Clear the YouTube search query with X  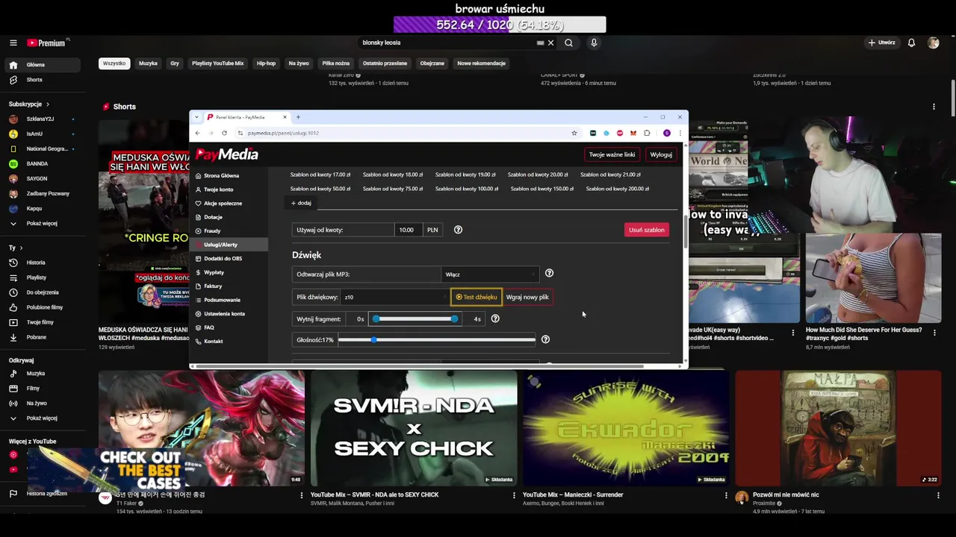tap(550, 43)
